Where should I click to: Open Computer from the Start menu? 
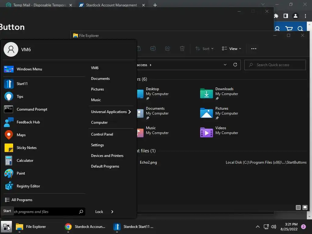click(x=99, y=122)
